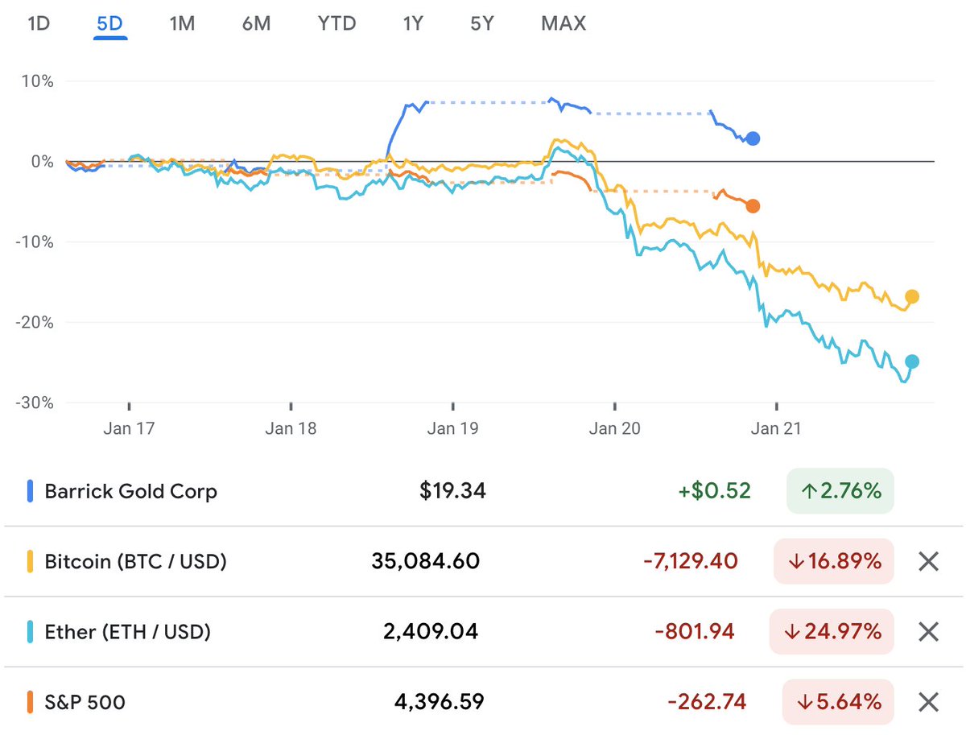Click the Jan 21 axis label
The height and width of the screenshot is (735, 966).
click(776, 428)
